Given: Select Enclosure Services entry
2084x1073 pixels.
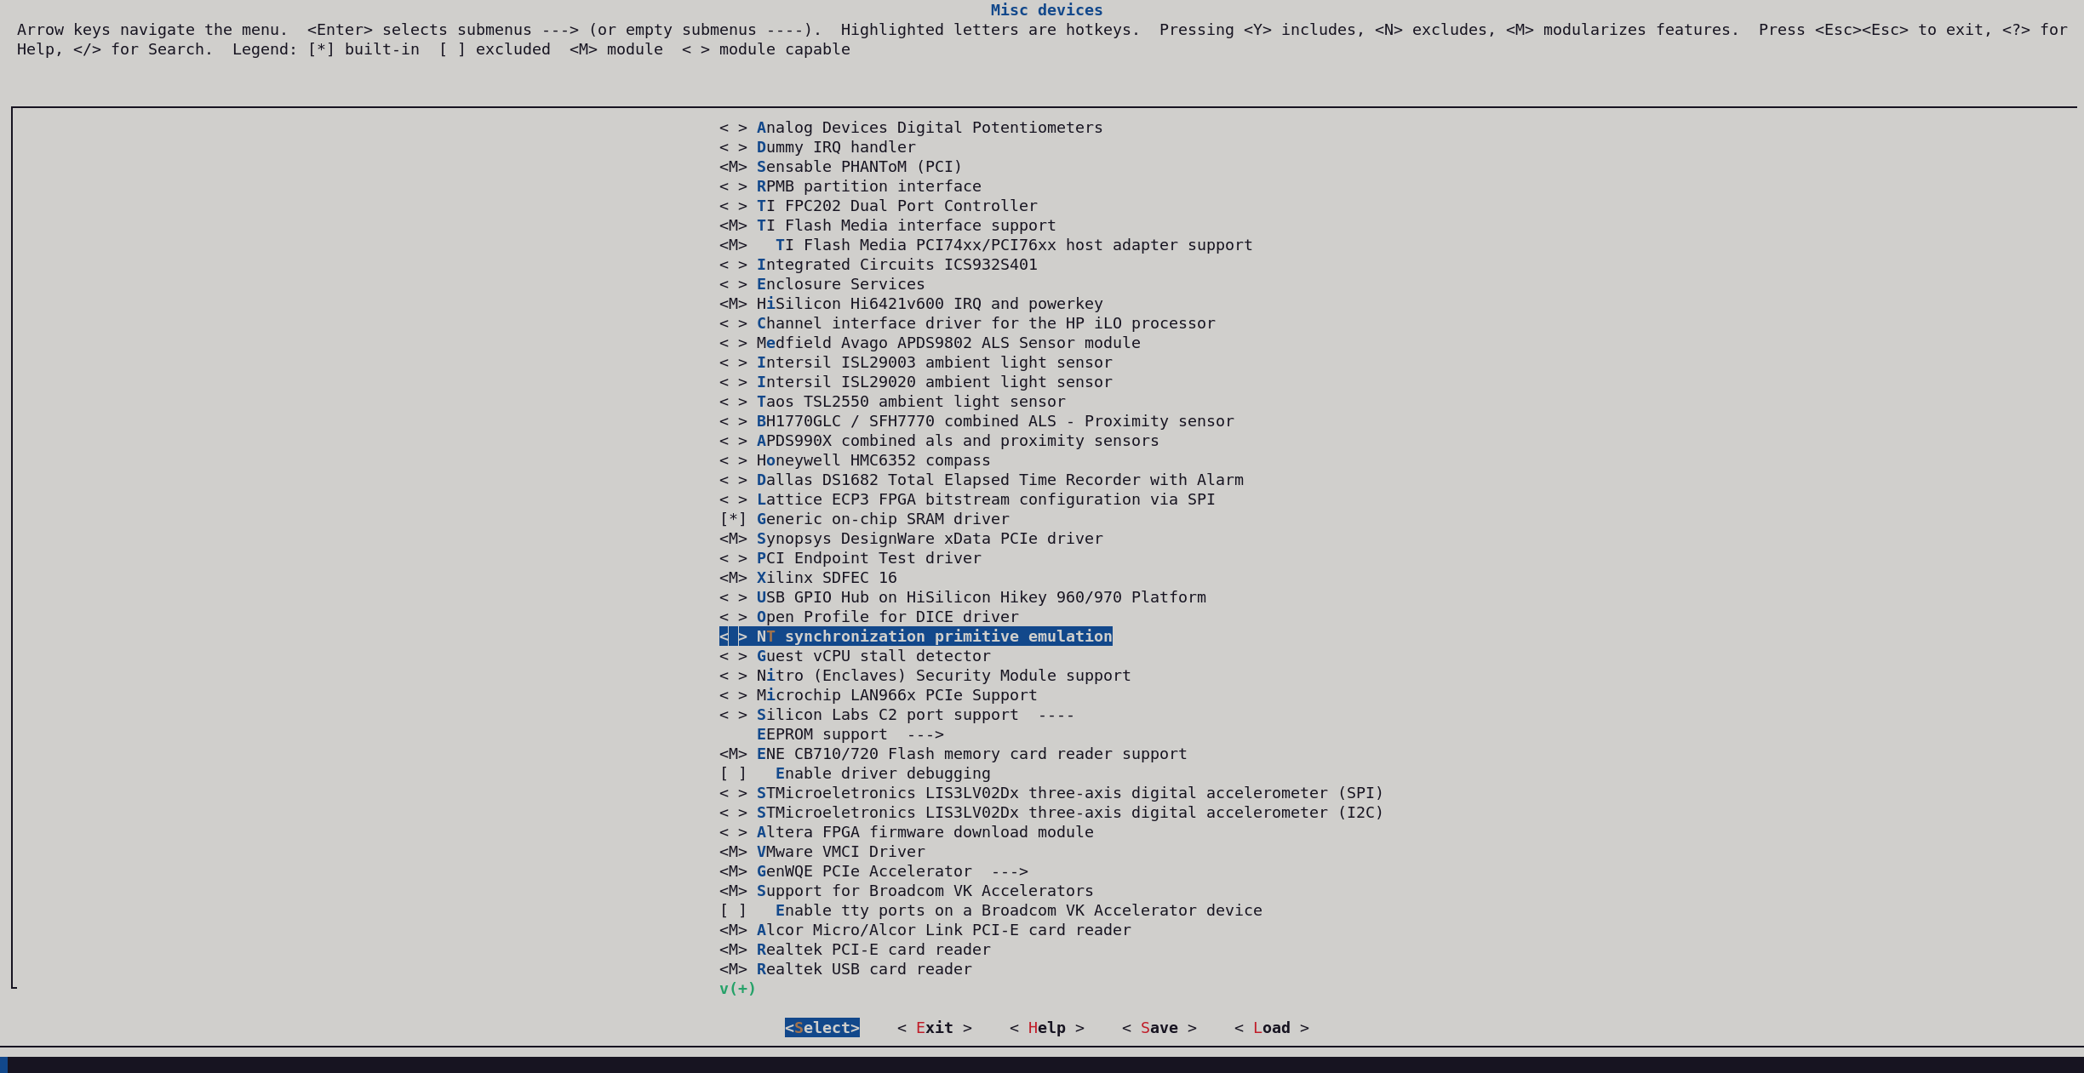Looking at the screenshot, I should [822, 284].
